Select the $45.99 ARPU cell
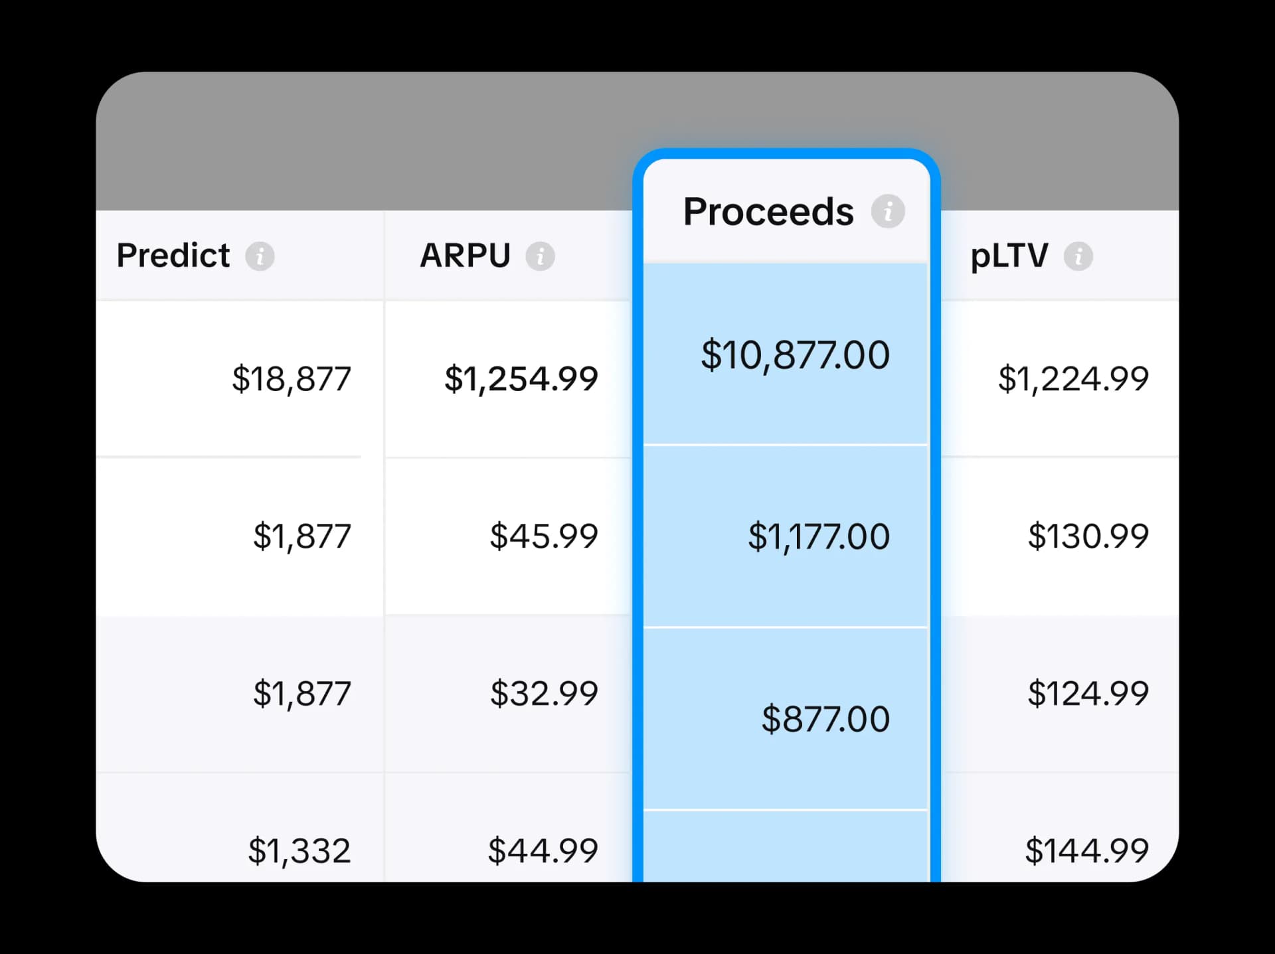The image size is (1275, 954). pos(545,536)
